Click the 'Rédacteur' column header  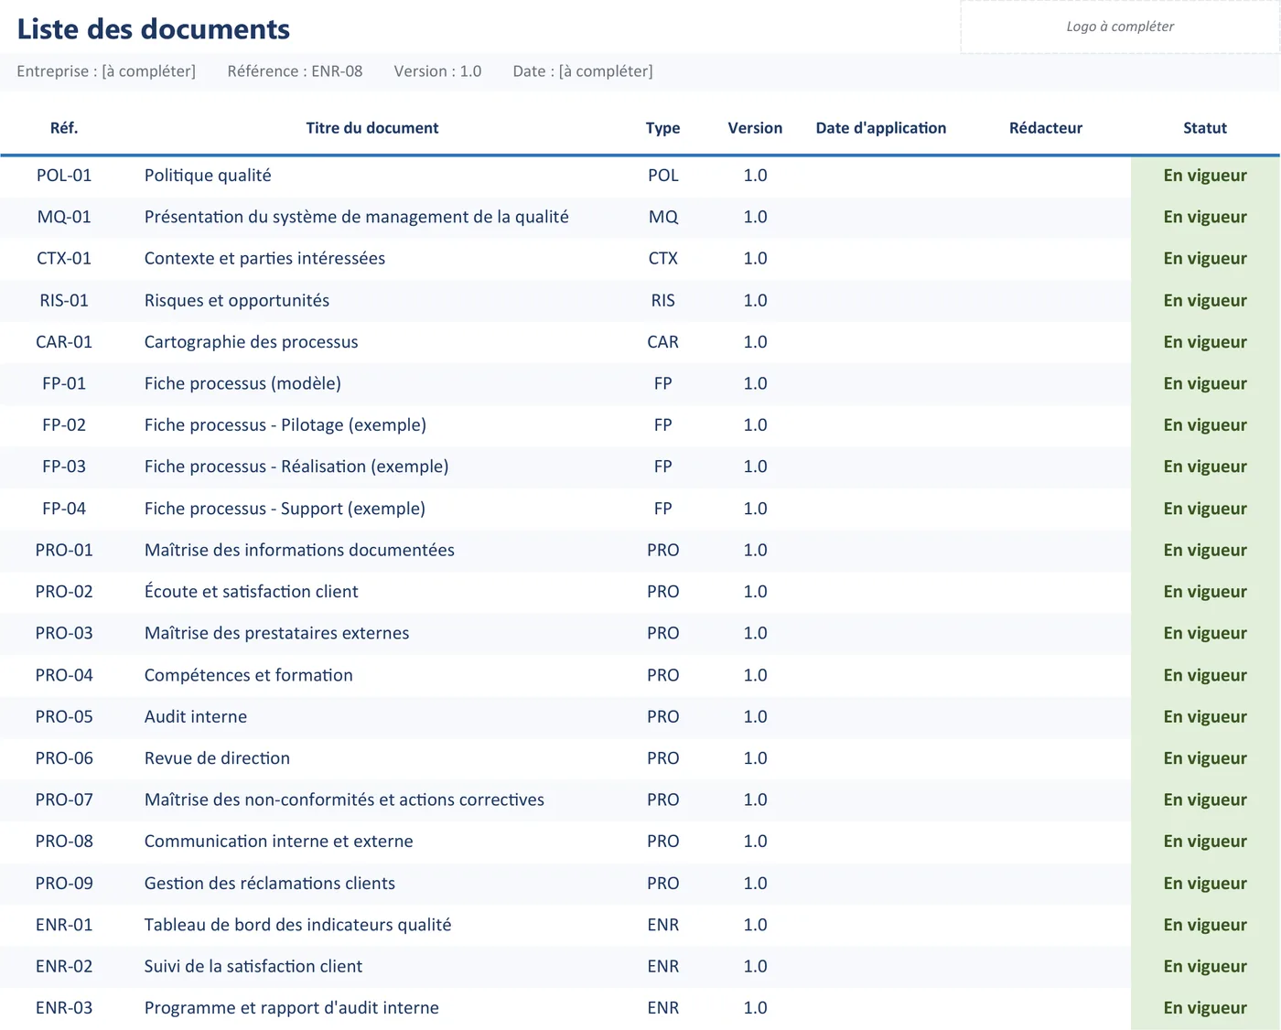pyautogui.click(x=1046, y=128)
